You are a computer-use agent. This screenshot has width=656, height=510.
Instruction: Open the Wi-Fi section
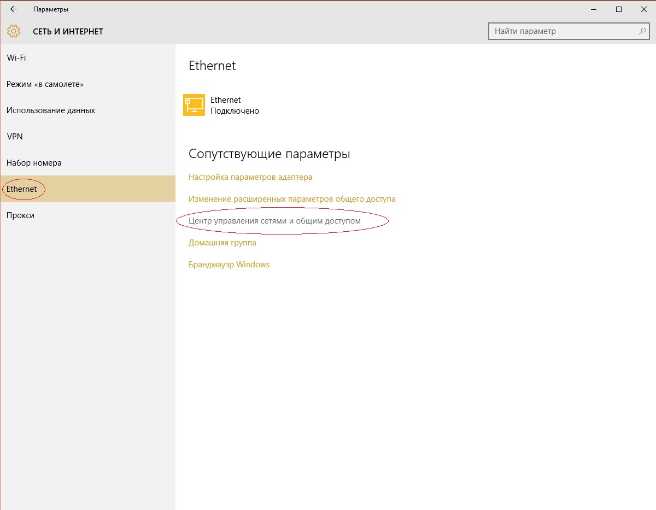click(x=16, y=58)
